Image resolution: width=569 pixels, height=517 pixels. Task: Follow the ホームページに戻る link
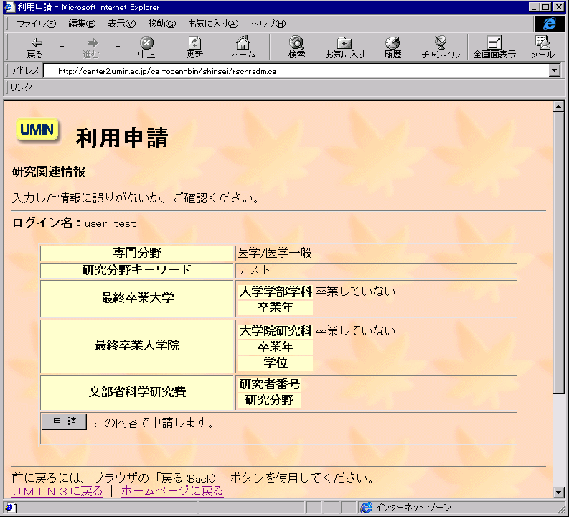point(172,491)
